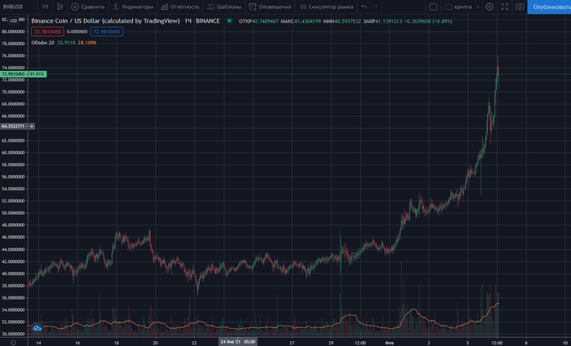
Task: Open the candlestick chart type selector
Action: (60, 7)
